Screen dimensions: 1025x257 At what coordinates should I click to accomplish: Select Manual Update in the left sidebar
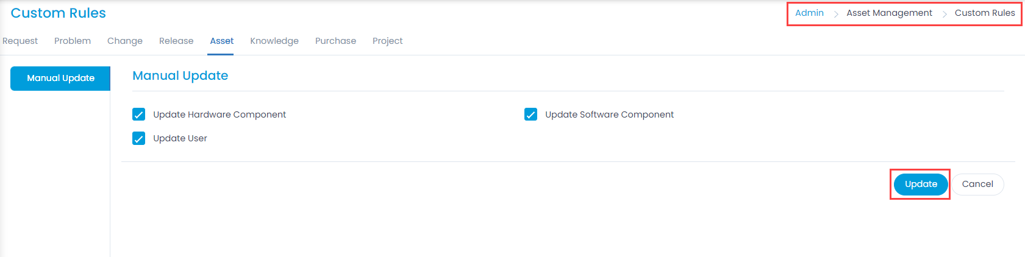click(x=60, y=78)
